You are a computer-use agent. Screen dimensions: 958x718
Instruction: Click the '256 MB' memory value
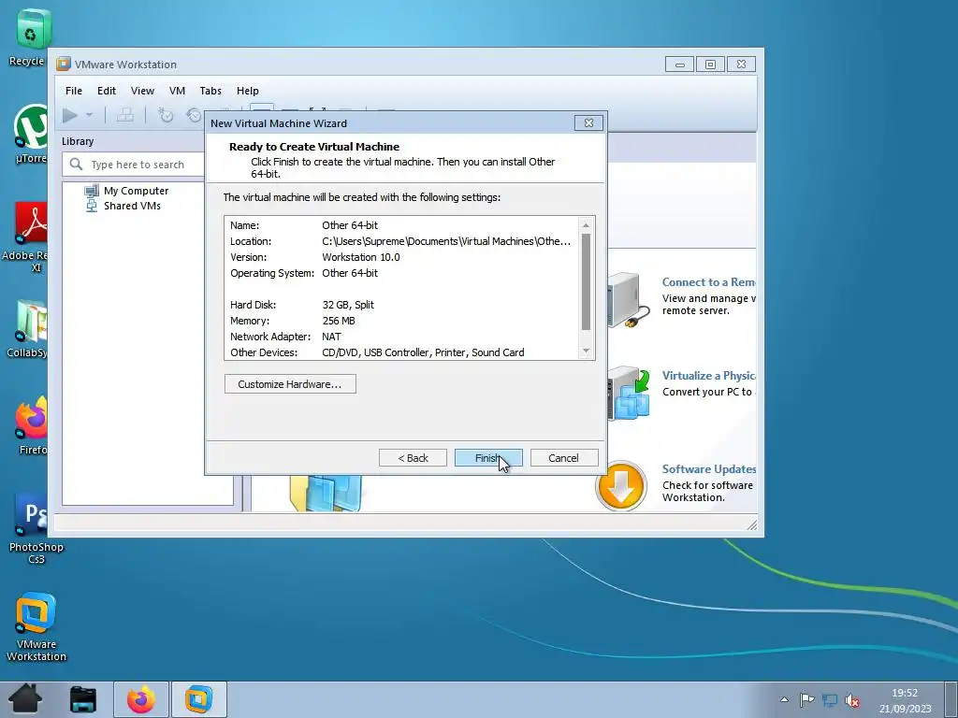[x=339, y=321]
